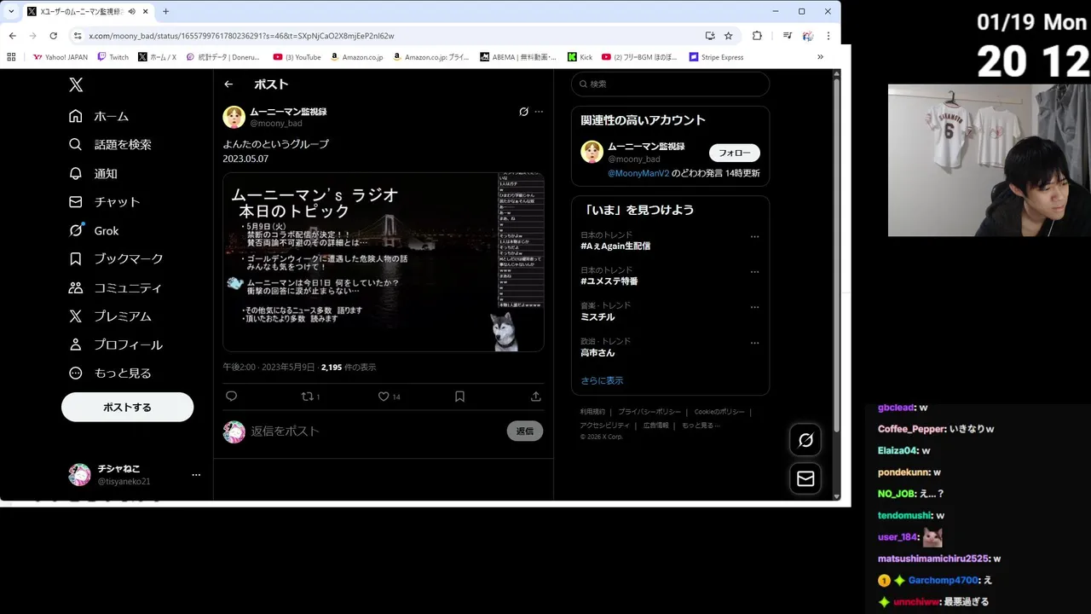Viewport: 1091px width, 614px height.
Task: Open プロフィール profile page
Action: (116, 345)
